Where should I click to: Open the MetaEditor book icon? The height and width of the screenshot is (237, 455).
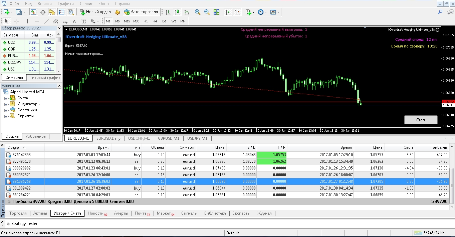pos(117,12)
